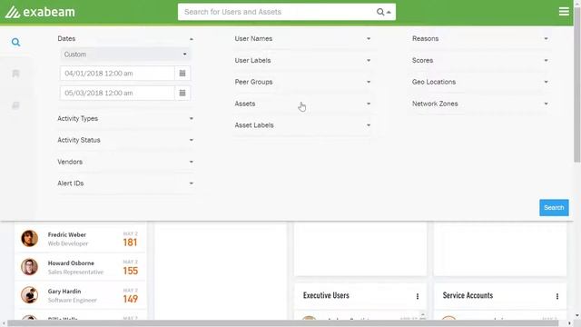This screenshot has height=327, width=581.
Task: Open calendar for start date 04/01/2018
Action: [182, 73]
